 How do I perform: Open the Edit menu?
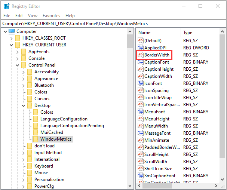click(19, 15)
